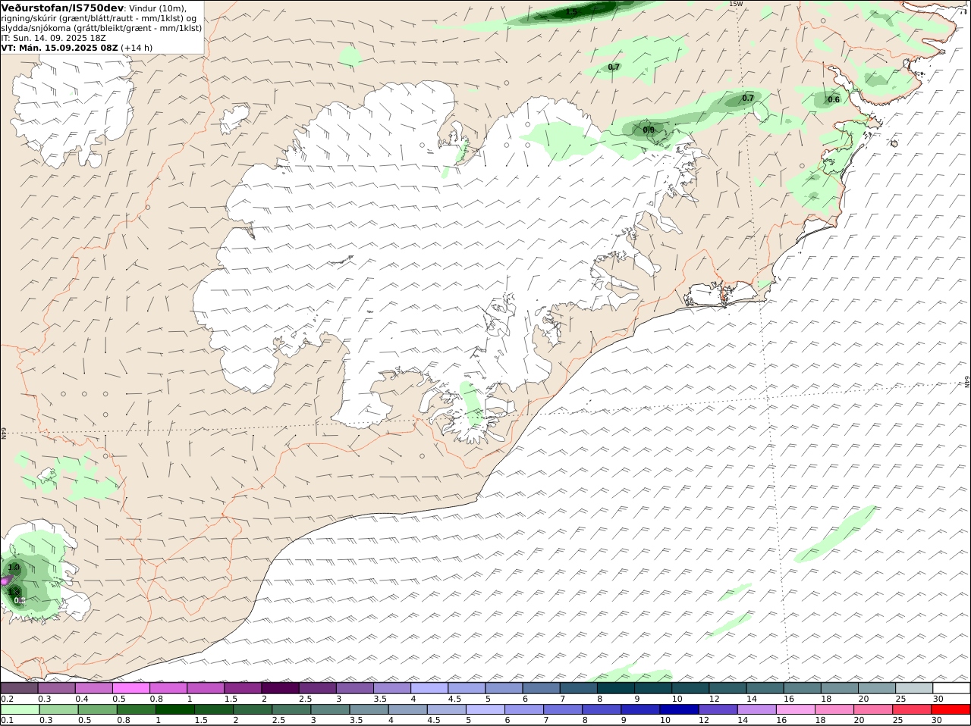The width and height of the screenshot is (971, 726).
Task: Click the init time 'IT: Sun. 14. 09. 2025 18Z'
Action: coord(53,38)
